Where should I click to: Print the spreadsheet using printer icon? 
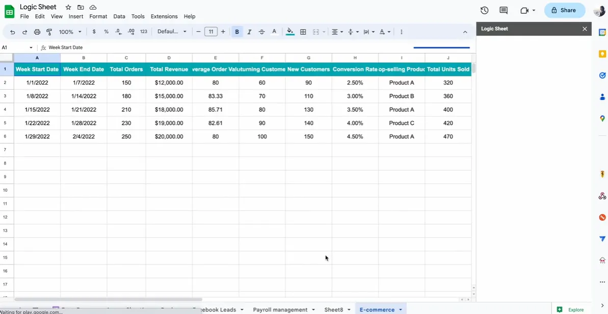pyautogui.click(x=37, y=32)
